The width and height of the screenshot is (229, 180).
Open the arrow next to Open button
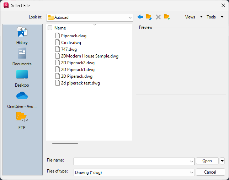tap(222, 161)
